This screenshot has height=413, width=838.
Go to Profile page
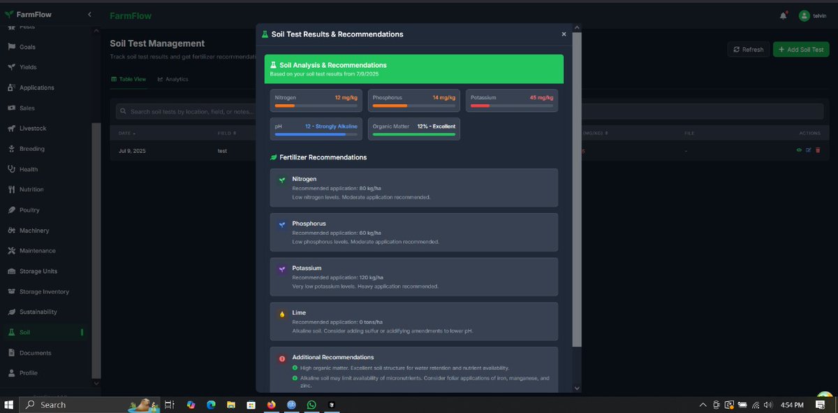pyautogui.click(x=28, y=373)
